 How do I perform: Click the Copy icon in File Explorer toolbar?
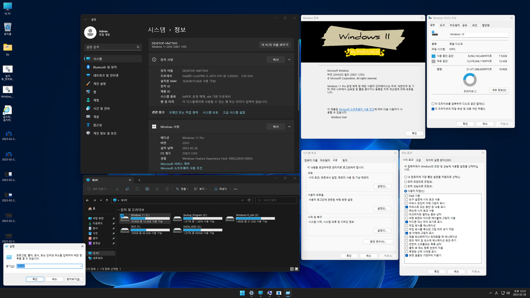click(x=127, y=189)
